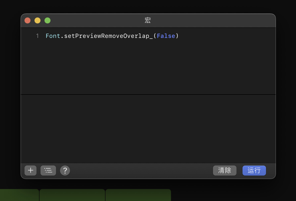Click the False keyword in the code

pyautogui.click(x=166, y=36)
